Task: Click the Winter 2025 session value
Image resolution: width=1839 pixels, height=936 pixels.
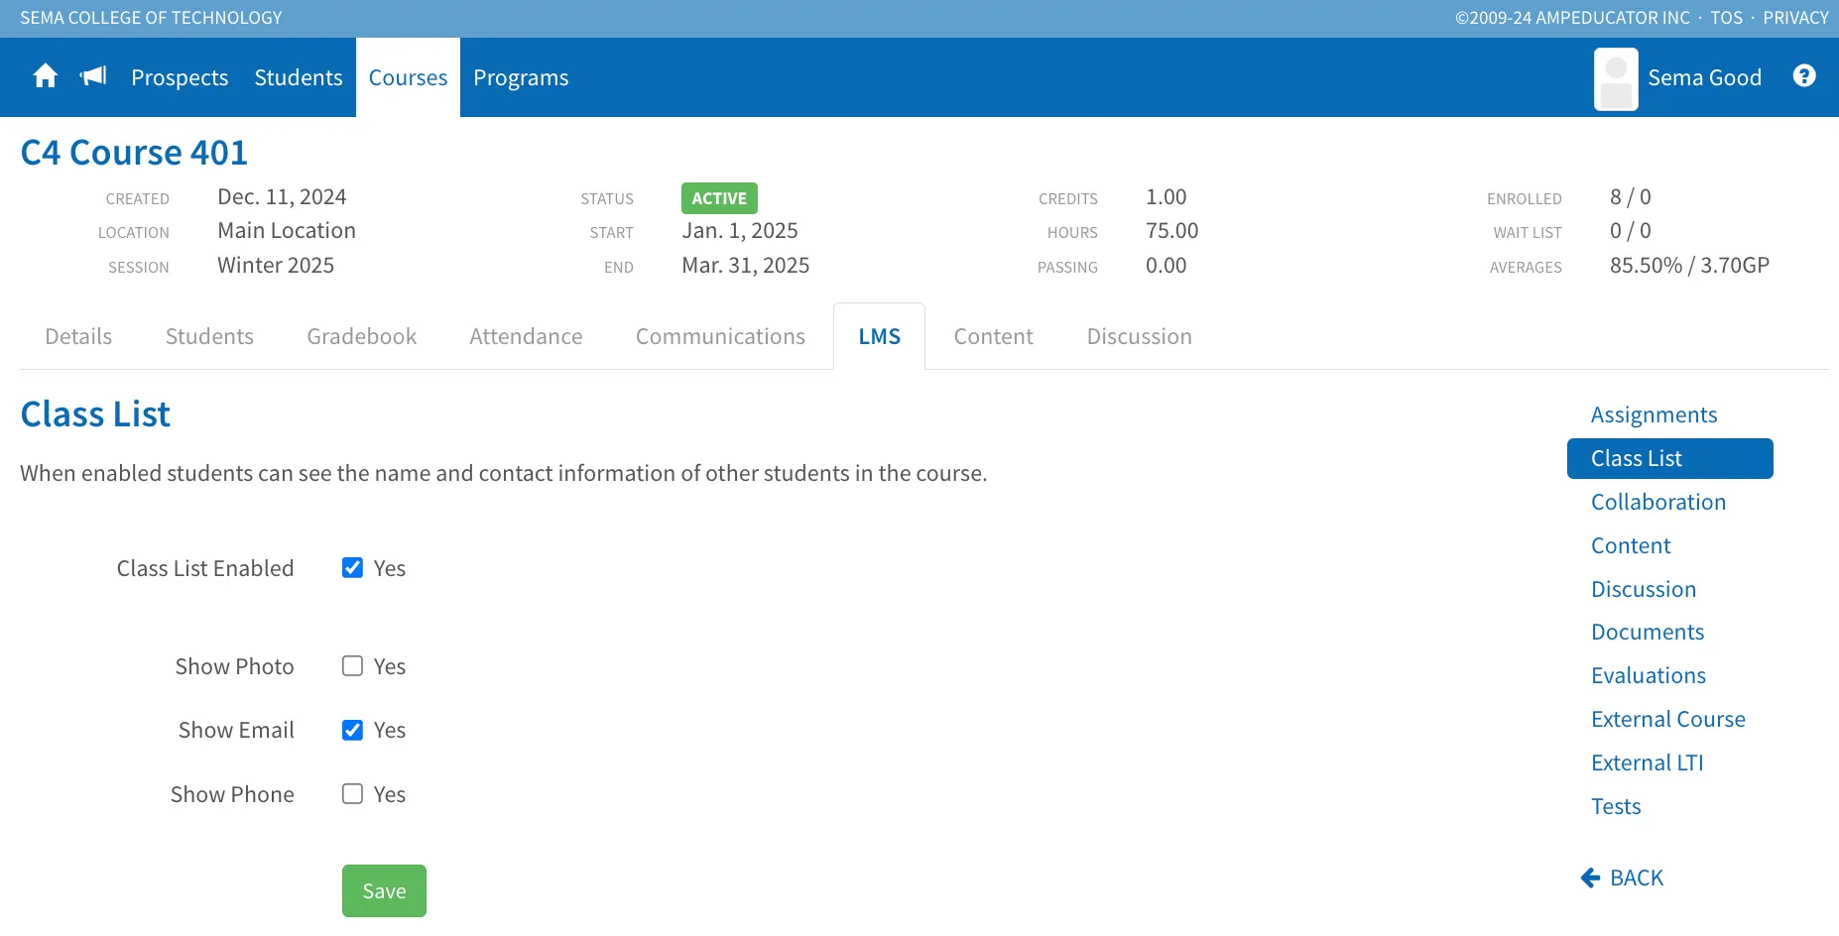Action: tap(276, 265)
